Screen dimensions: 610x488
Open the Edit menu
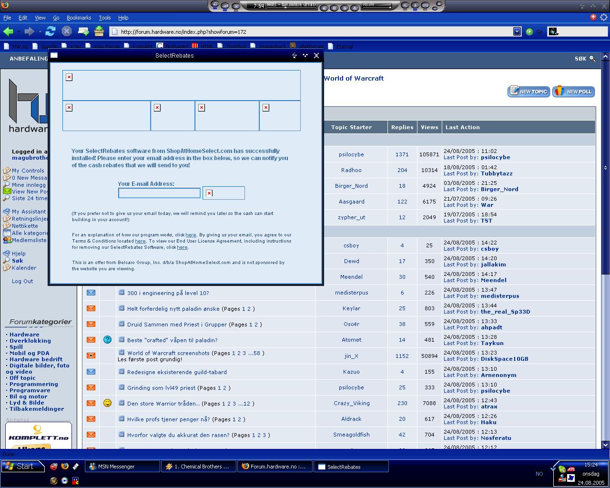click(x=23, y=18)
